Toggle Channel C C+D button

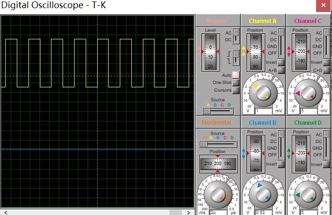pos(326,71)
